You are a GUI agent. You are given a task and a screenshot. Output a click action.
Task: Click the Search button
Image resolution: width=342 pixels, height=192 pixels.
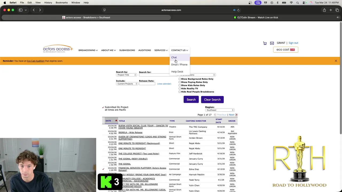(x=191, y=99)
